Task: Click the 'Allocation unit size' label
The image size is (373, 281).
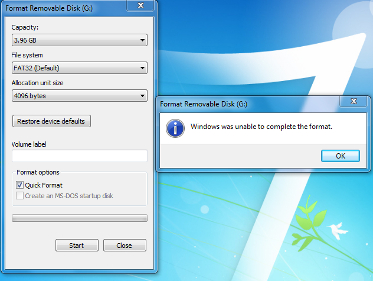Action: coord(37,83)
